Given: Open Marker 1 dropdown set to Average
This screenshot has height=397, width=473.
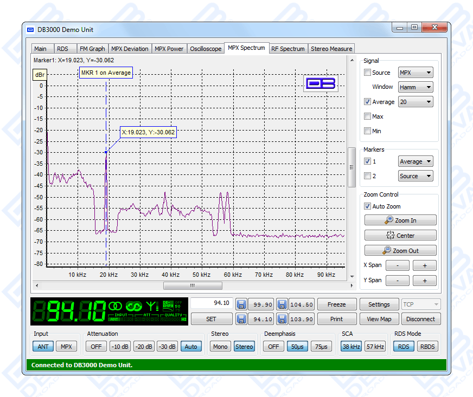Looking at the screenshot, I should [x=415, y=161].
